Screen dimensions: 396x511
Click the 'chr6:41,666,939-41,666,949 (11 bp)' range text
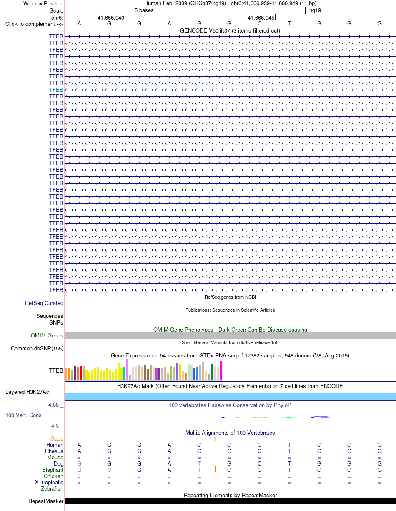[273, 4]
